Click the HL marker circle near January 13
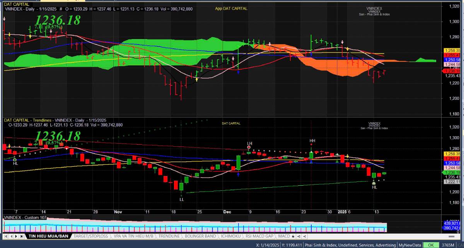 [x=374, y=183]
